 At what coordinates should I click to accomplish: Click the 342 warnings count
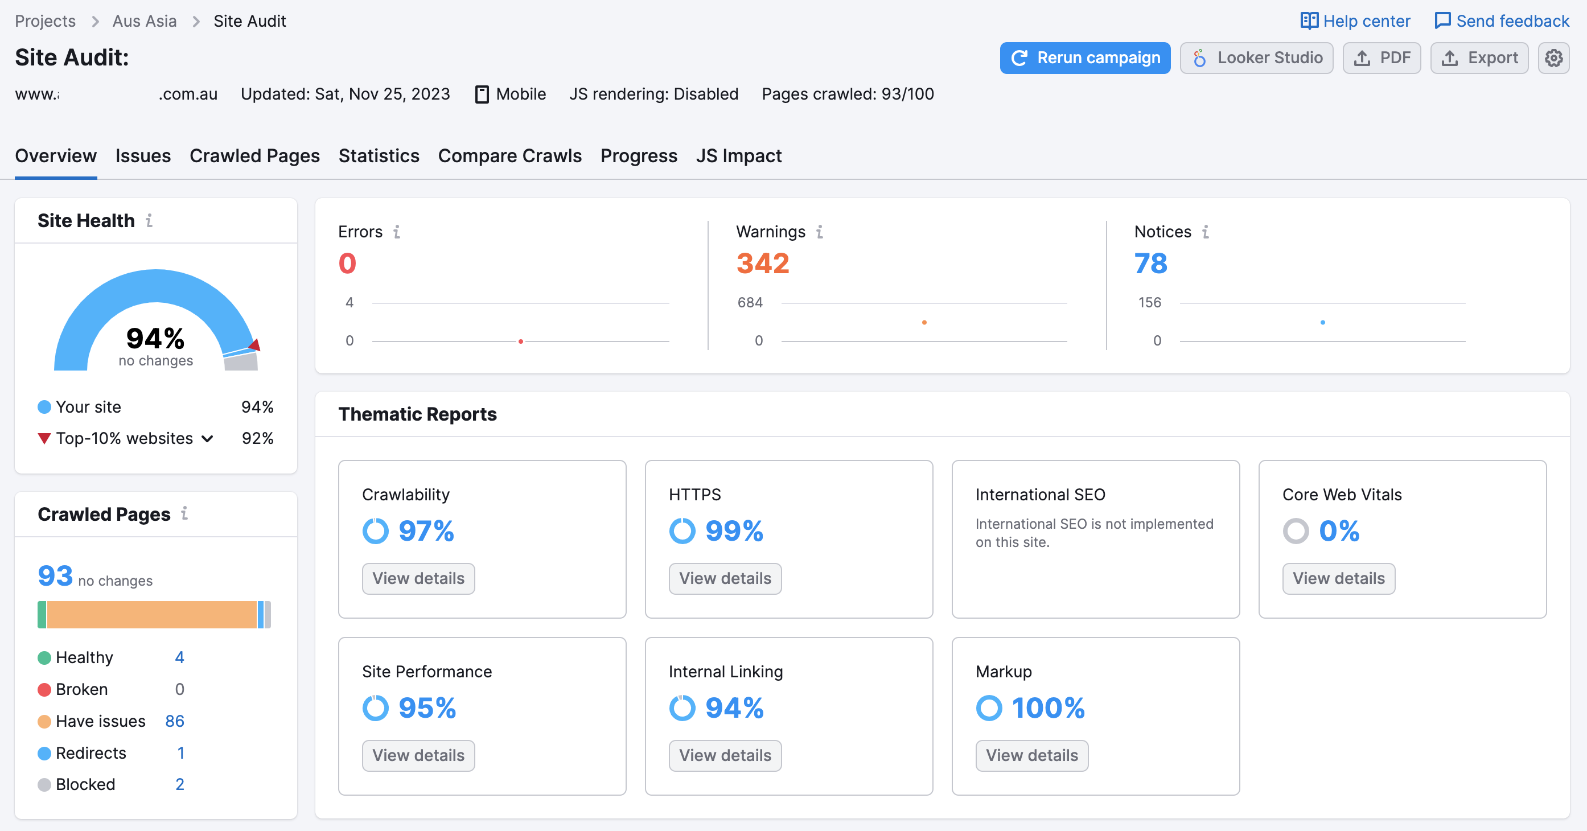(x=763, y=264)
